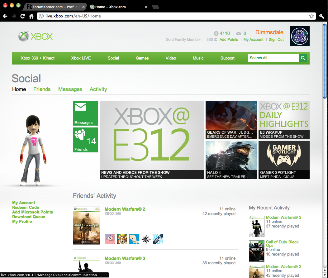
Task: Open the Xbox 360 + Kinect menu
Action: click(x=37, y=58)
